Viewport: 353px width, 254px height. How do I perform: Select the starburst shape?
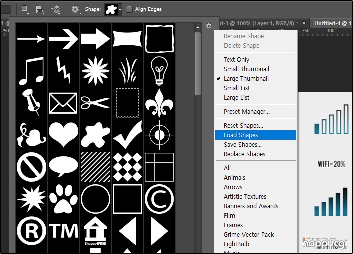coord(31,199)
